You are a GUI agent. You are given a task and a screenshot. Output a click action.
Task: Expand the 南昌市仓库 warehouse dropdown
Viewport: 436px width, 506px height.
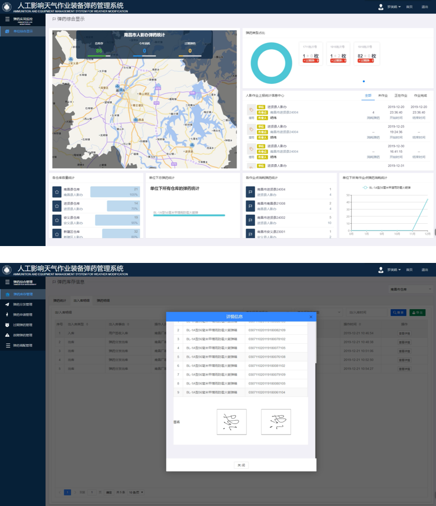(410, 289)
